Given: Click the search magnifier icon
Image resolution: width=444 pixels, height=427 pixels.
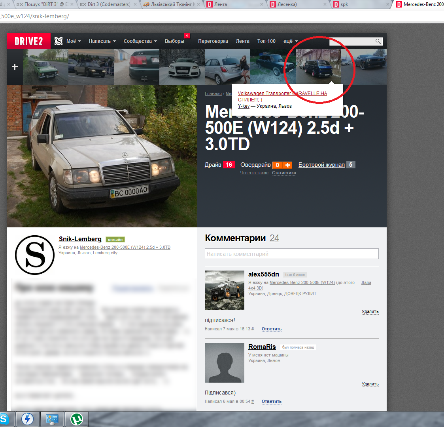Looking at the screenshot, I should click(378, 42).
